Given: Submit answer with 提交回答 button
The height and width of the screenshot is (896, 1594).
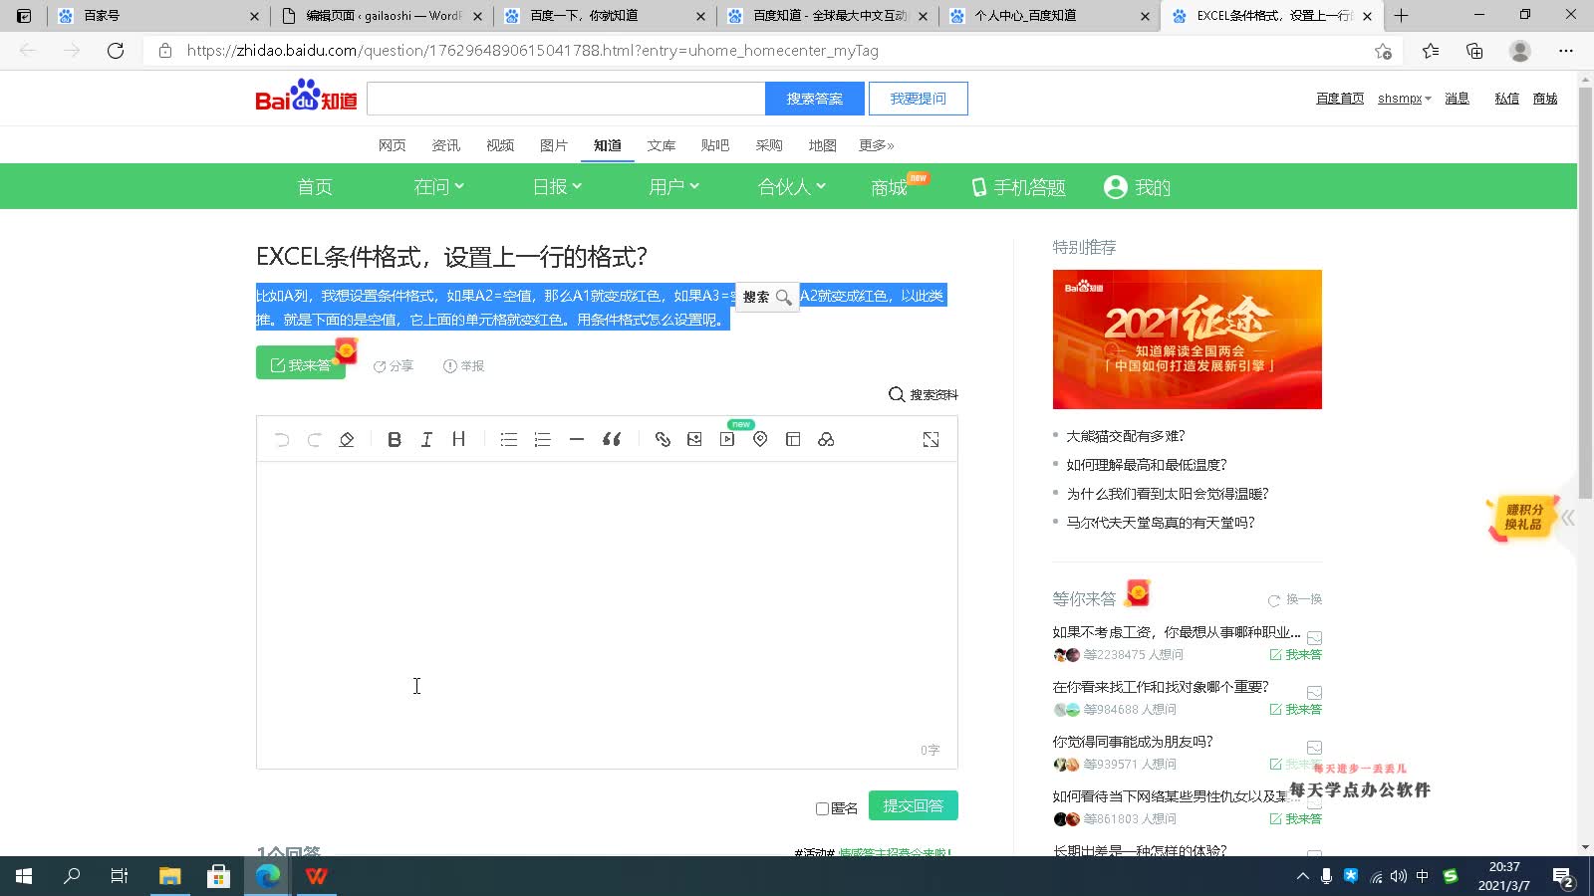Looking at the screenshot, I should click(x=914, y=805).
